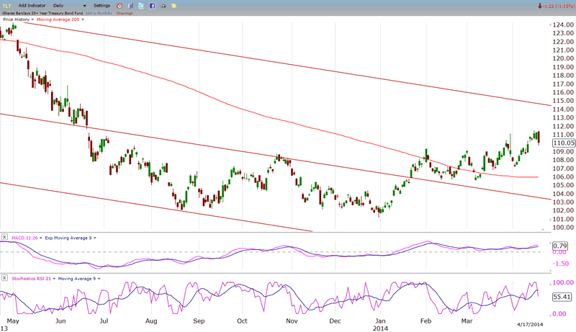The height and width of the screenshot is (332, 576).
Task: Click the camera snapshot icon
Action: click(164, 5)
